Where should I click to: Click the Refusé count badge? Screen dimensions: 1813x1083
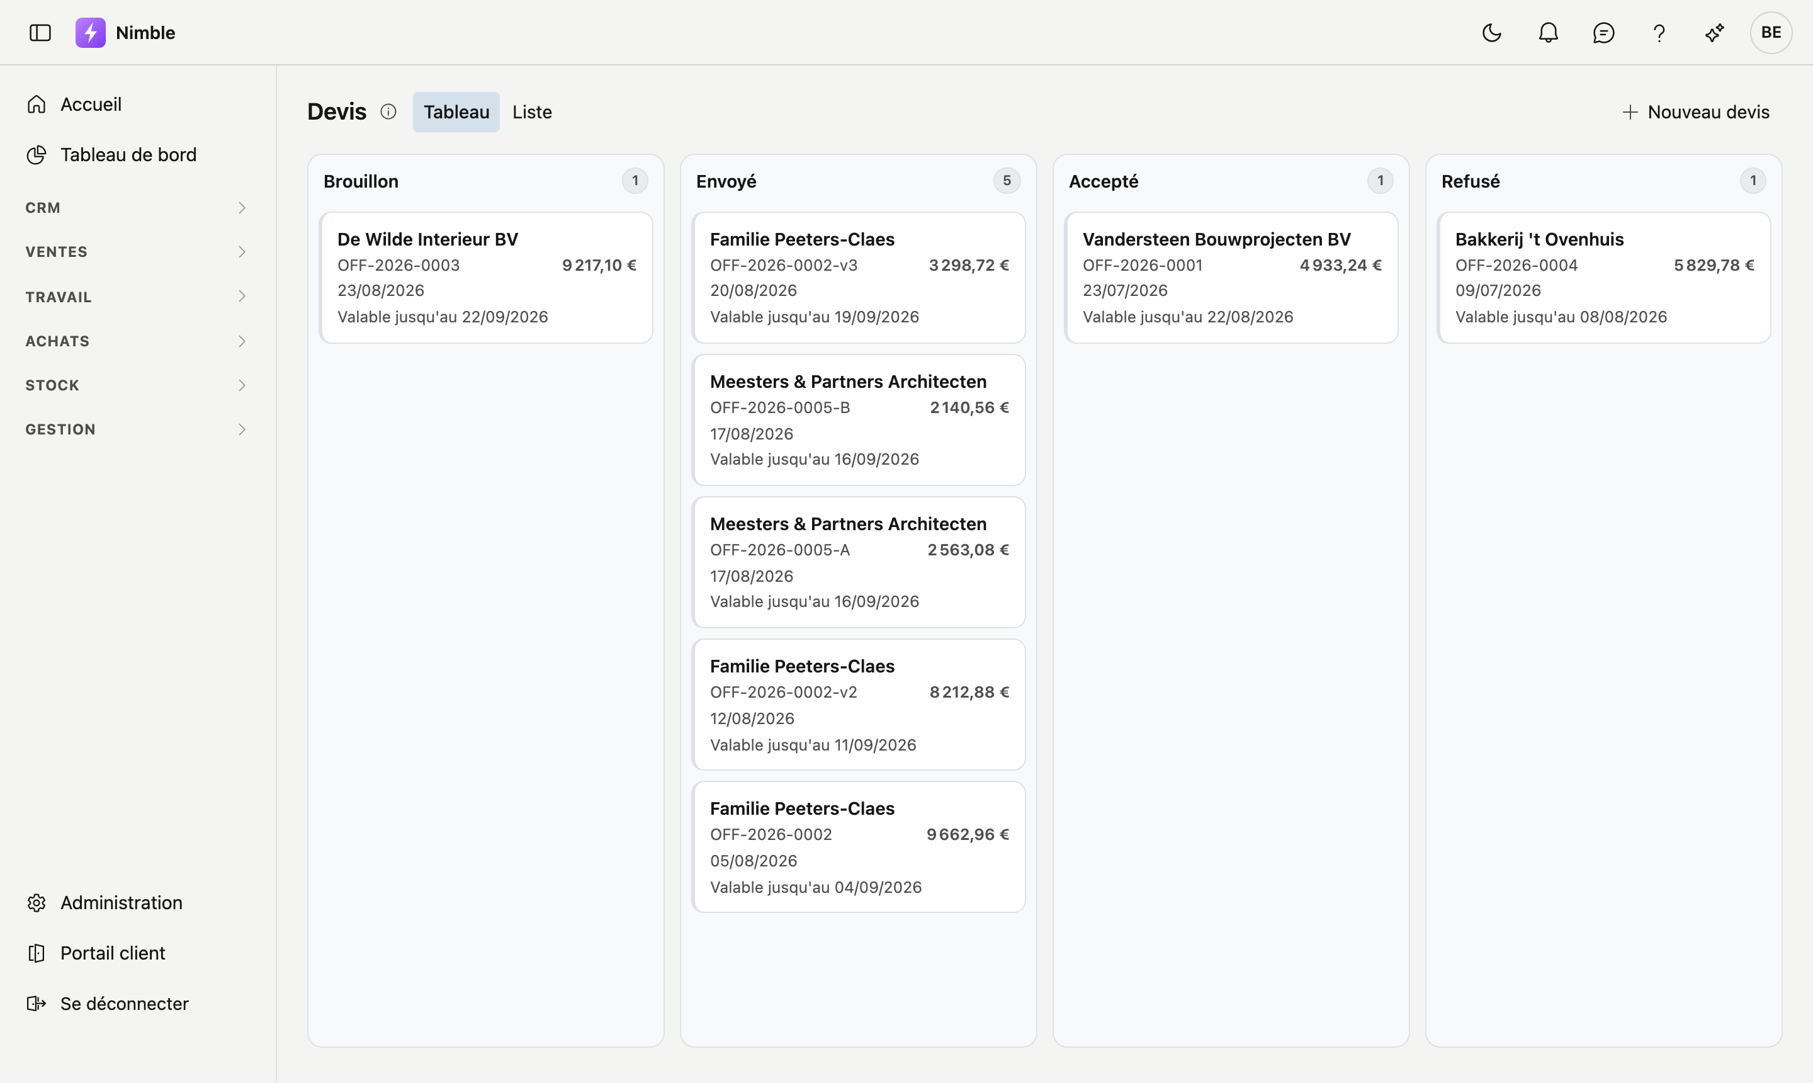click(x=1753, y=180)
